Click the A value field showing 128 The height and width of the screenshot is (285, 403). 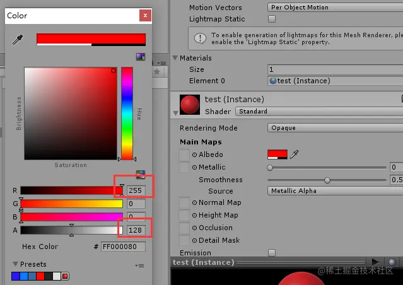pos(136,230)
